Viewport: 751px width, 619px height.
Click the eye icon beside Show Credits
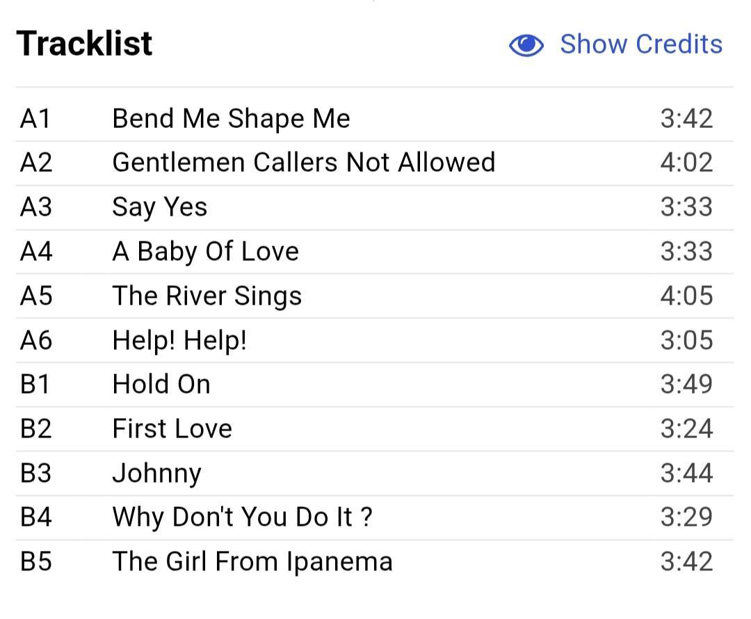click(526, 45)
